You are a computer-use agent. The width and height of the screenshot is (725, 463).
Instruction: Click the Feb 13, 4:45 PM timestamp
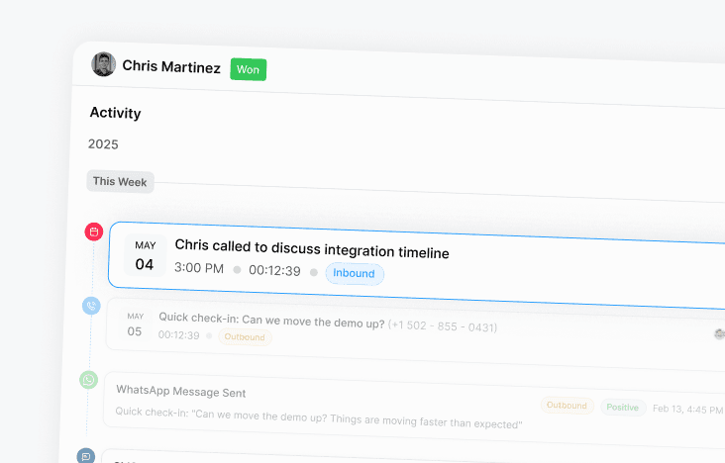(x=687, y=410)
